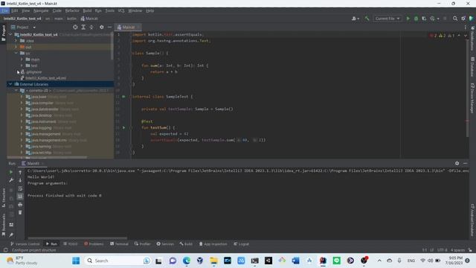
Task: Open Run panel settings gear
Action: point(457,163)
